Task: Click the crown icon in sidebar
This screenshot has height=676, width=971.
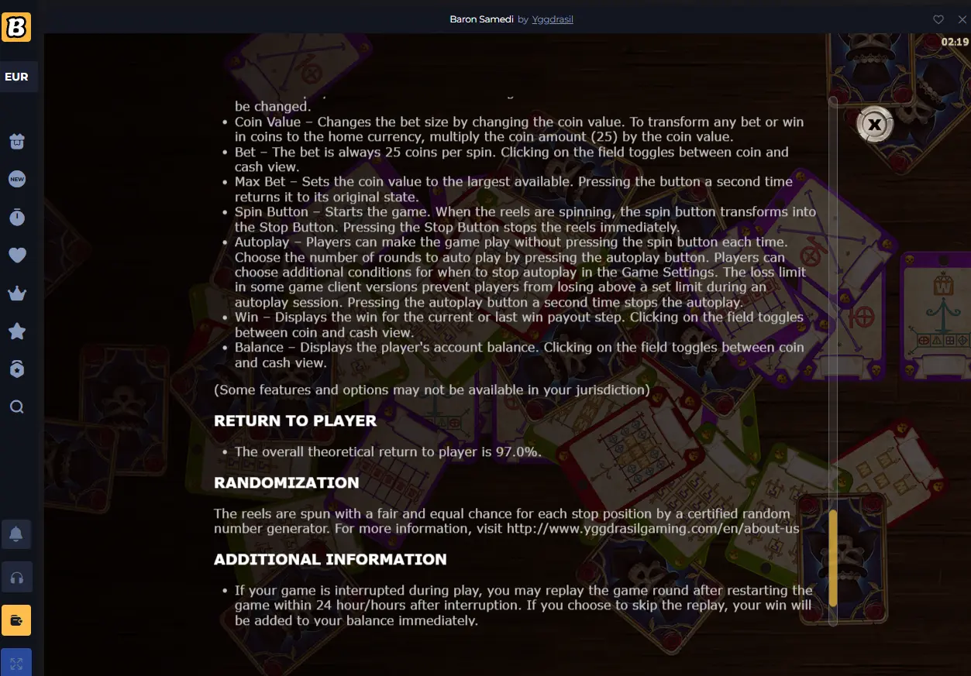Action: click(x=17, y=293)
